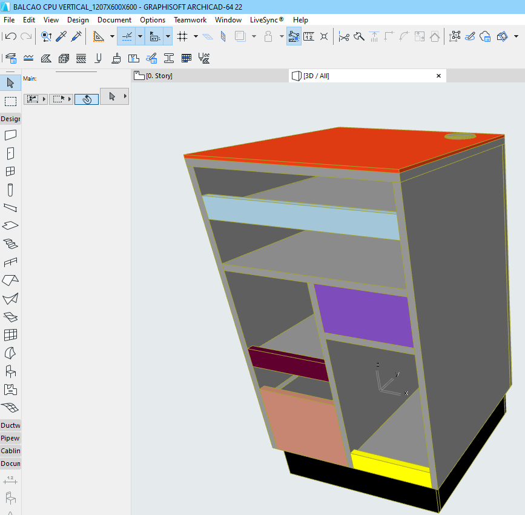Click the Undo arrow
This screenshot has width=525, height=515.
coord(10,36)
